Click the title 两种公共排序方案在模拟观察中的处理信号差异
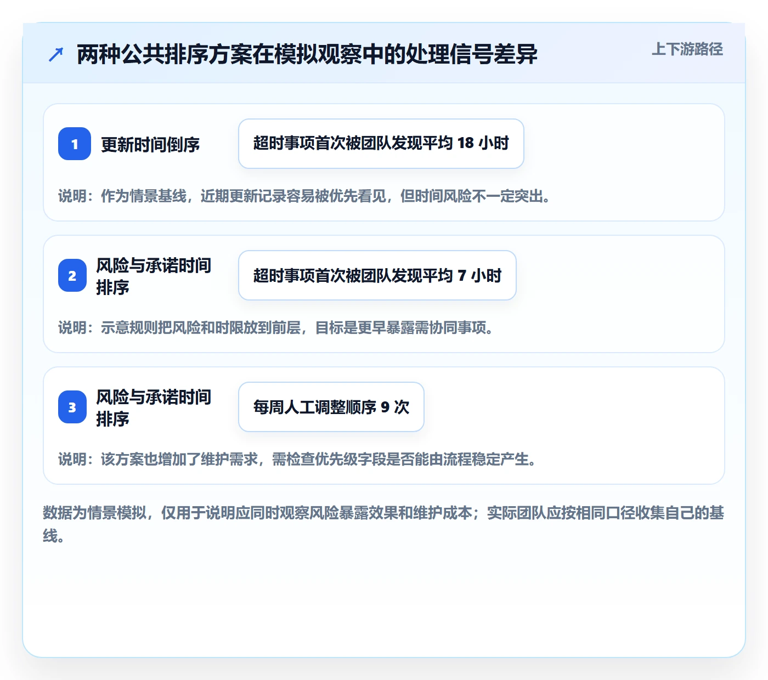The height and width of the screenshot is (680, 768). click(307, 54)
